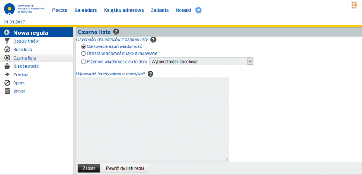
Task: Open the Zadania menu
Action: click(160, 10)
